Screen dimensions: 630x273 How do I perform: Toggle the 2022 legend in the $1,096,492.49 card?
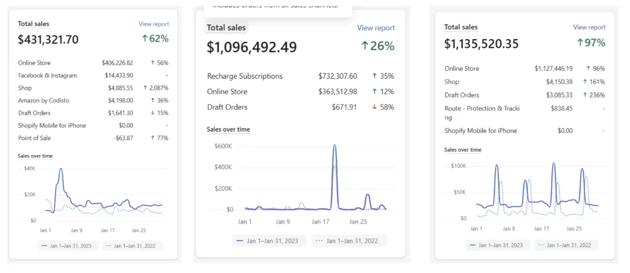click(349, 241)
